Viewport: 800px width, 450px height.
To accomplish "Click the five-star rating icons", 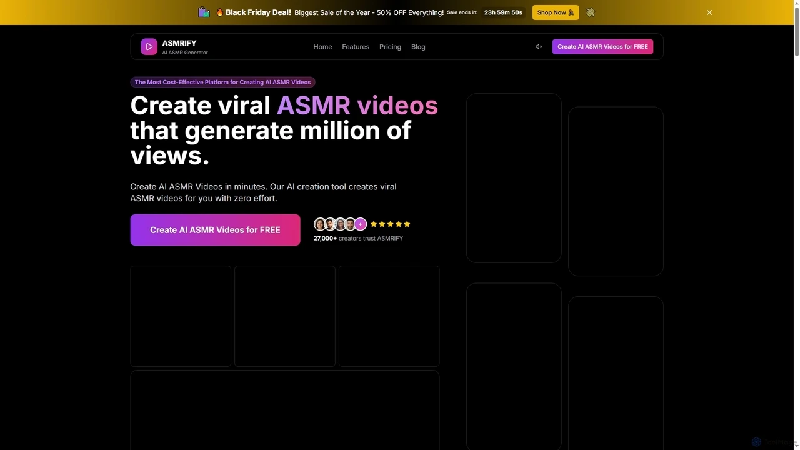I will [390, 224].
